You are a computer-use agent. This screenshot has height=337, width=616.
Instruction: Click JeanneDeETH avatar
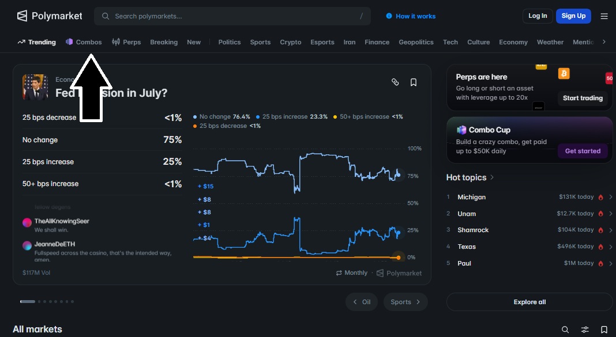(x=27, y=245)
